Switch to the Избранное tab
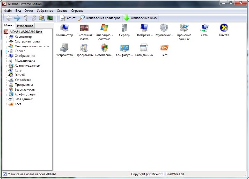 25,26
